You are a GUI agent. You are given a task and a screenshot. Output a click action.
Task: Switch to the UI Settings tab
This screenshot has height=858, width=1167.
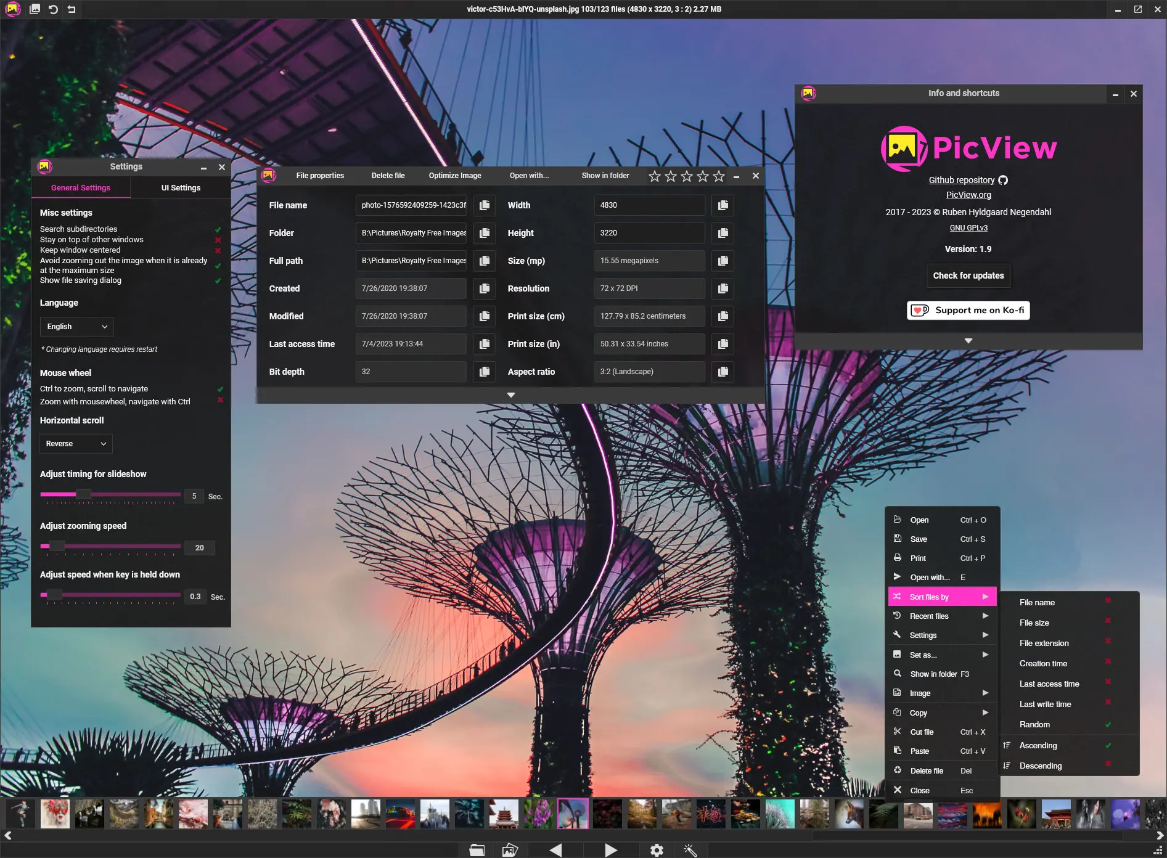click(x=181, y=187)
